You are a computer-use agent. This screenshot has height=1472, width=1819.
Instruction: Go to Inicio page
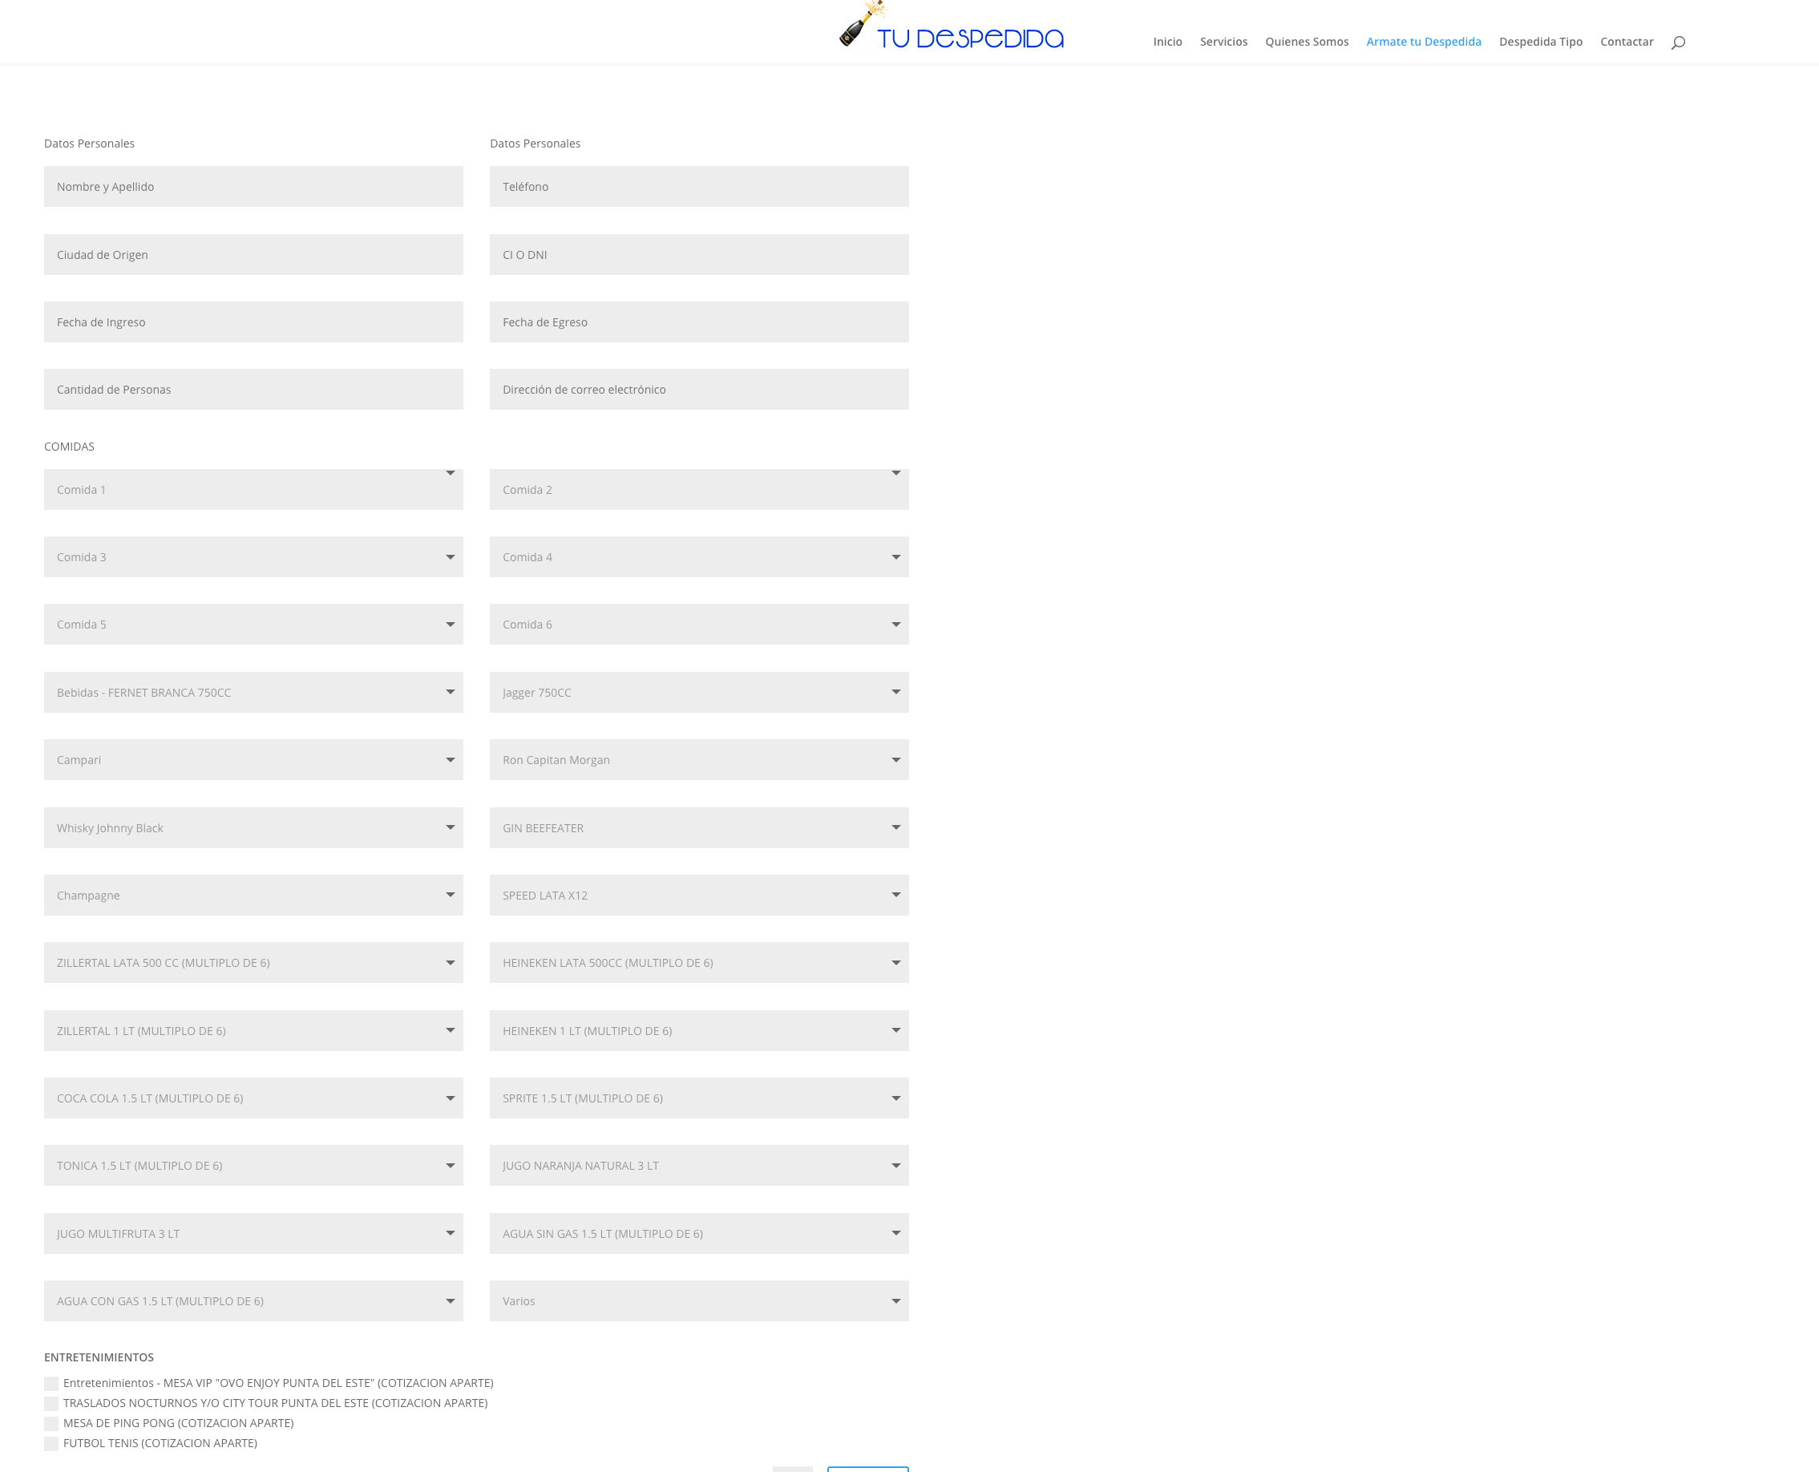tap(1167, 42)
